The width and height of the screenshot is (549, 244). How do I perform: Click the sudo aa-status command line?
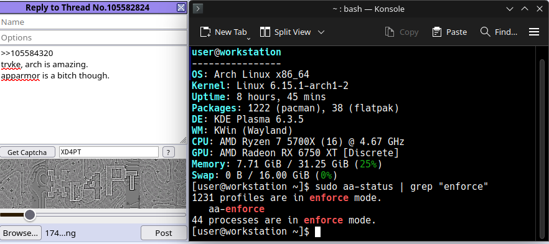pos(340,187)
